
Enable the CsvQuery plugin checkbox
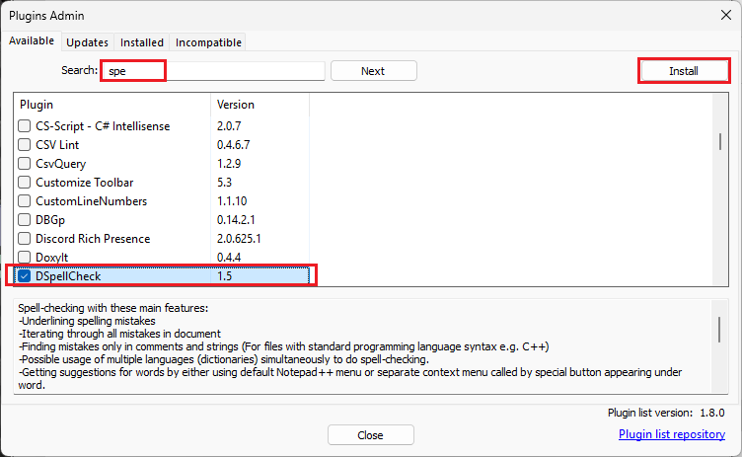(x=26, y=164)
